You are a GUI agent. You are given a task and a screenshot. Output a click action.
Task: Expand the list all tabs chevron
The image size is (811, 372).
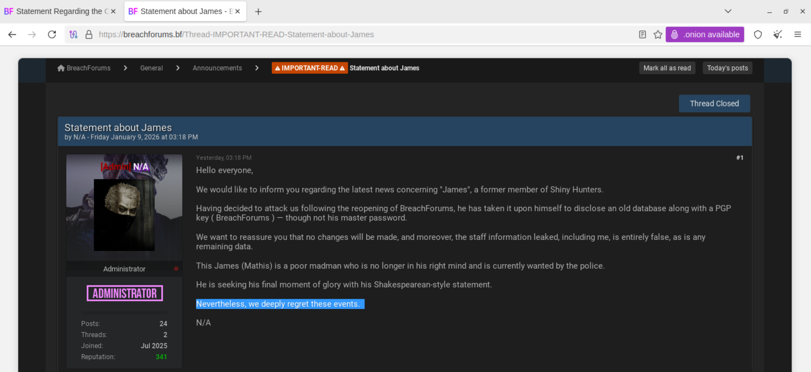click(728, 11)
